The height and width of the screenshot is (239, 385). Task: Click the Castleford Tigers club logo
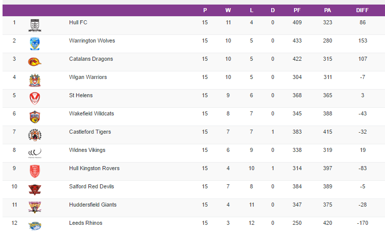35,135
